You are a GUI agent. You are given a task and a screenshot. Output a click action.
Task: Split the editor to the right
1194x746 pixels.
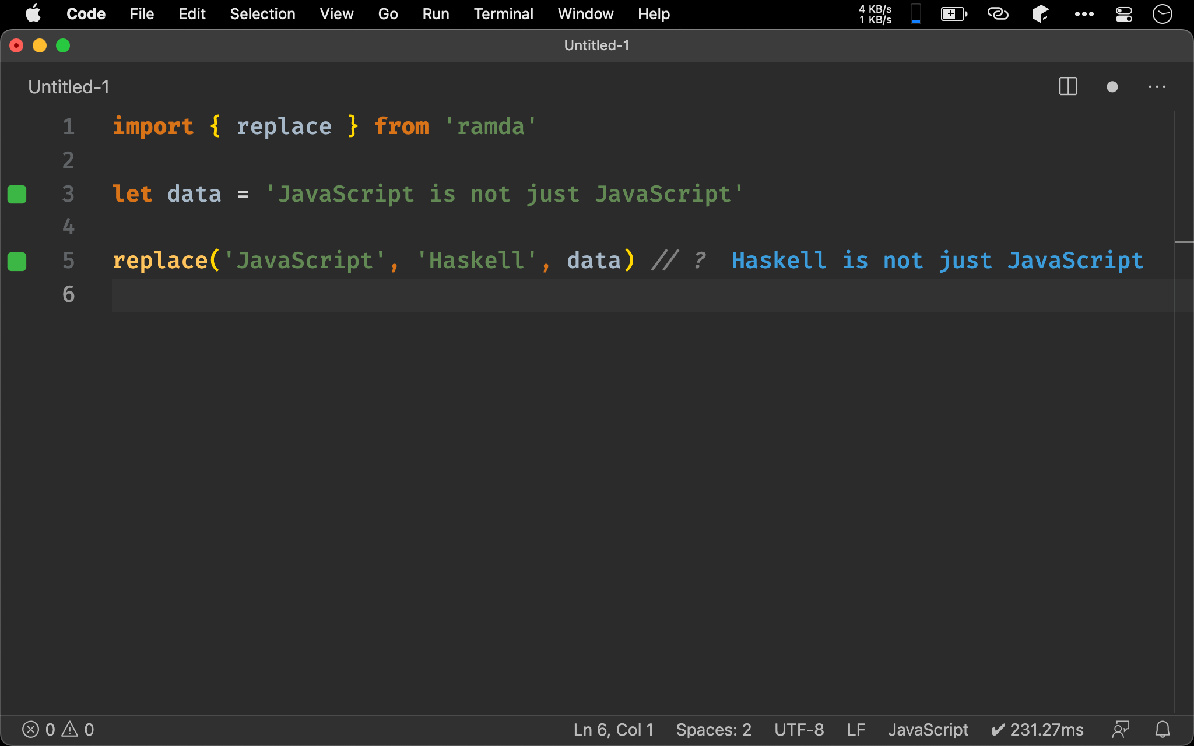1068,87
